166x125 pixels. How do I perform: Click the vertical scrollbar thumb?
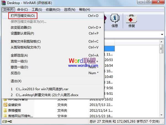pyautogui.click(x=161, y=49)
